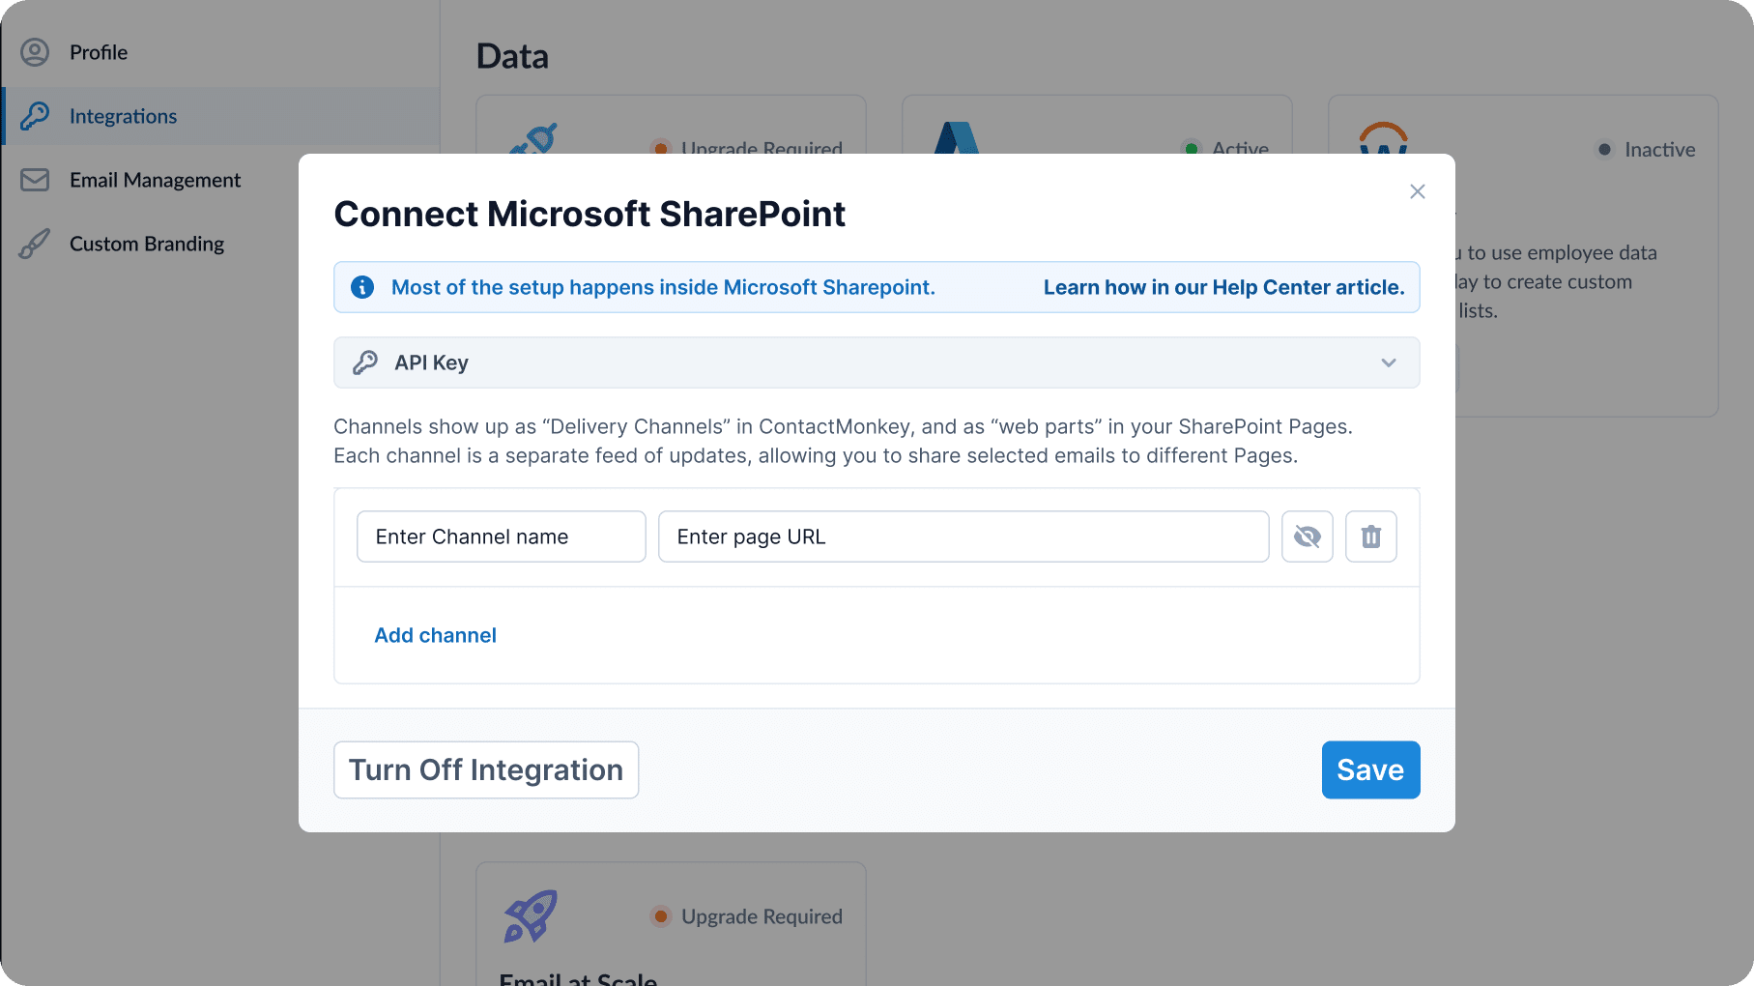Image resolution: width=1754 pixels, height=986 pixels.
Task: Toggle channel visibility with the eye icon
Action: point(1308,536)
